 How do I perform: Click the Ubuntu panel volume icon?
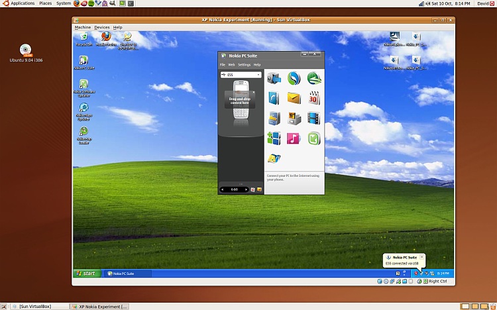[x=427, y=3]
